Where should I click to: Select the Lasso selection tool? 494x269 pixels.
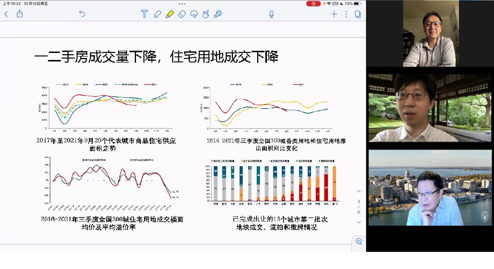coord(194,14)
